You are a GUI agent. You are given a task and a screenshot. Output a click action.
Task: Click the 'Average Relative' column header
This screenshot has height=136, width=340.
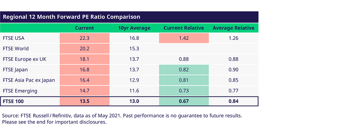click(233, 28)
